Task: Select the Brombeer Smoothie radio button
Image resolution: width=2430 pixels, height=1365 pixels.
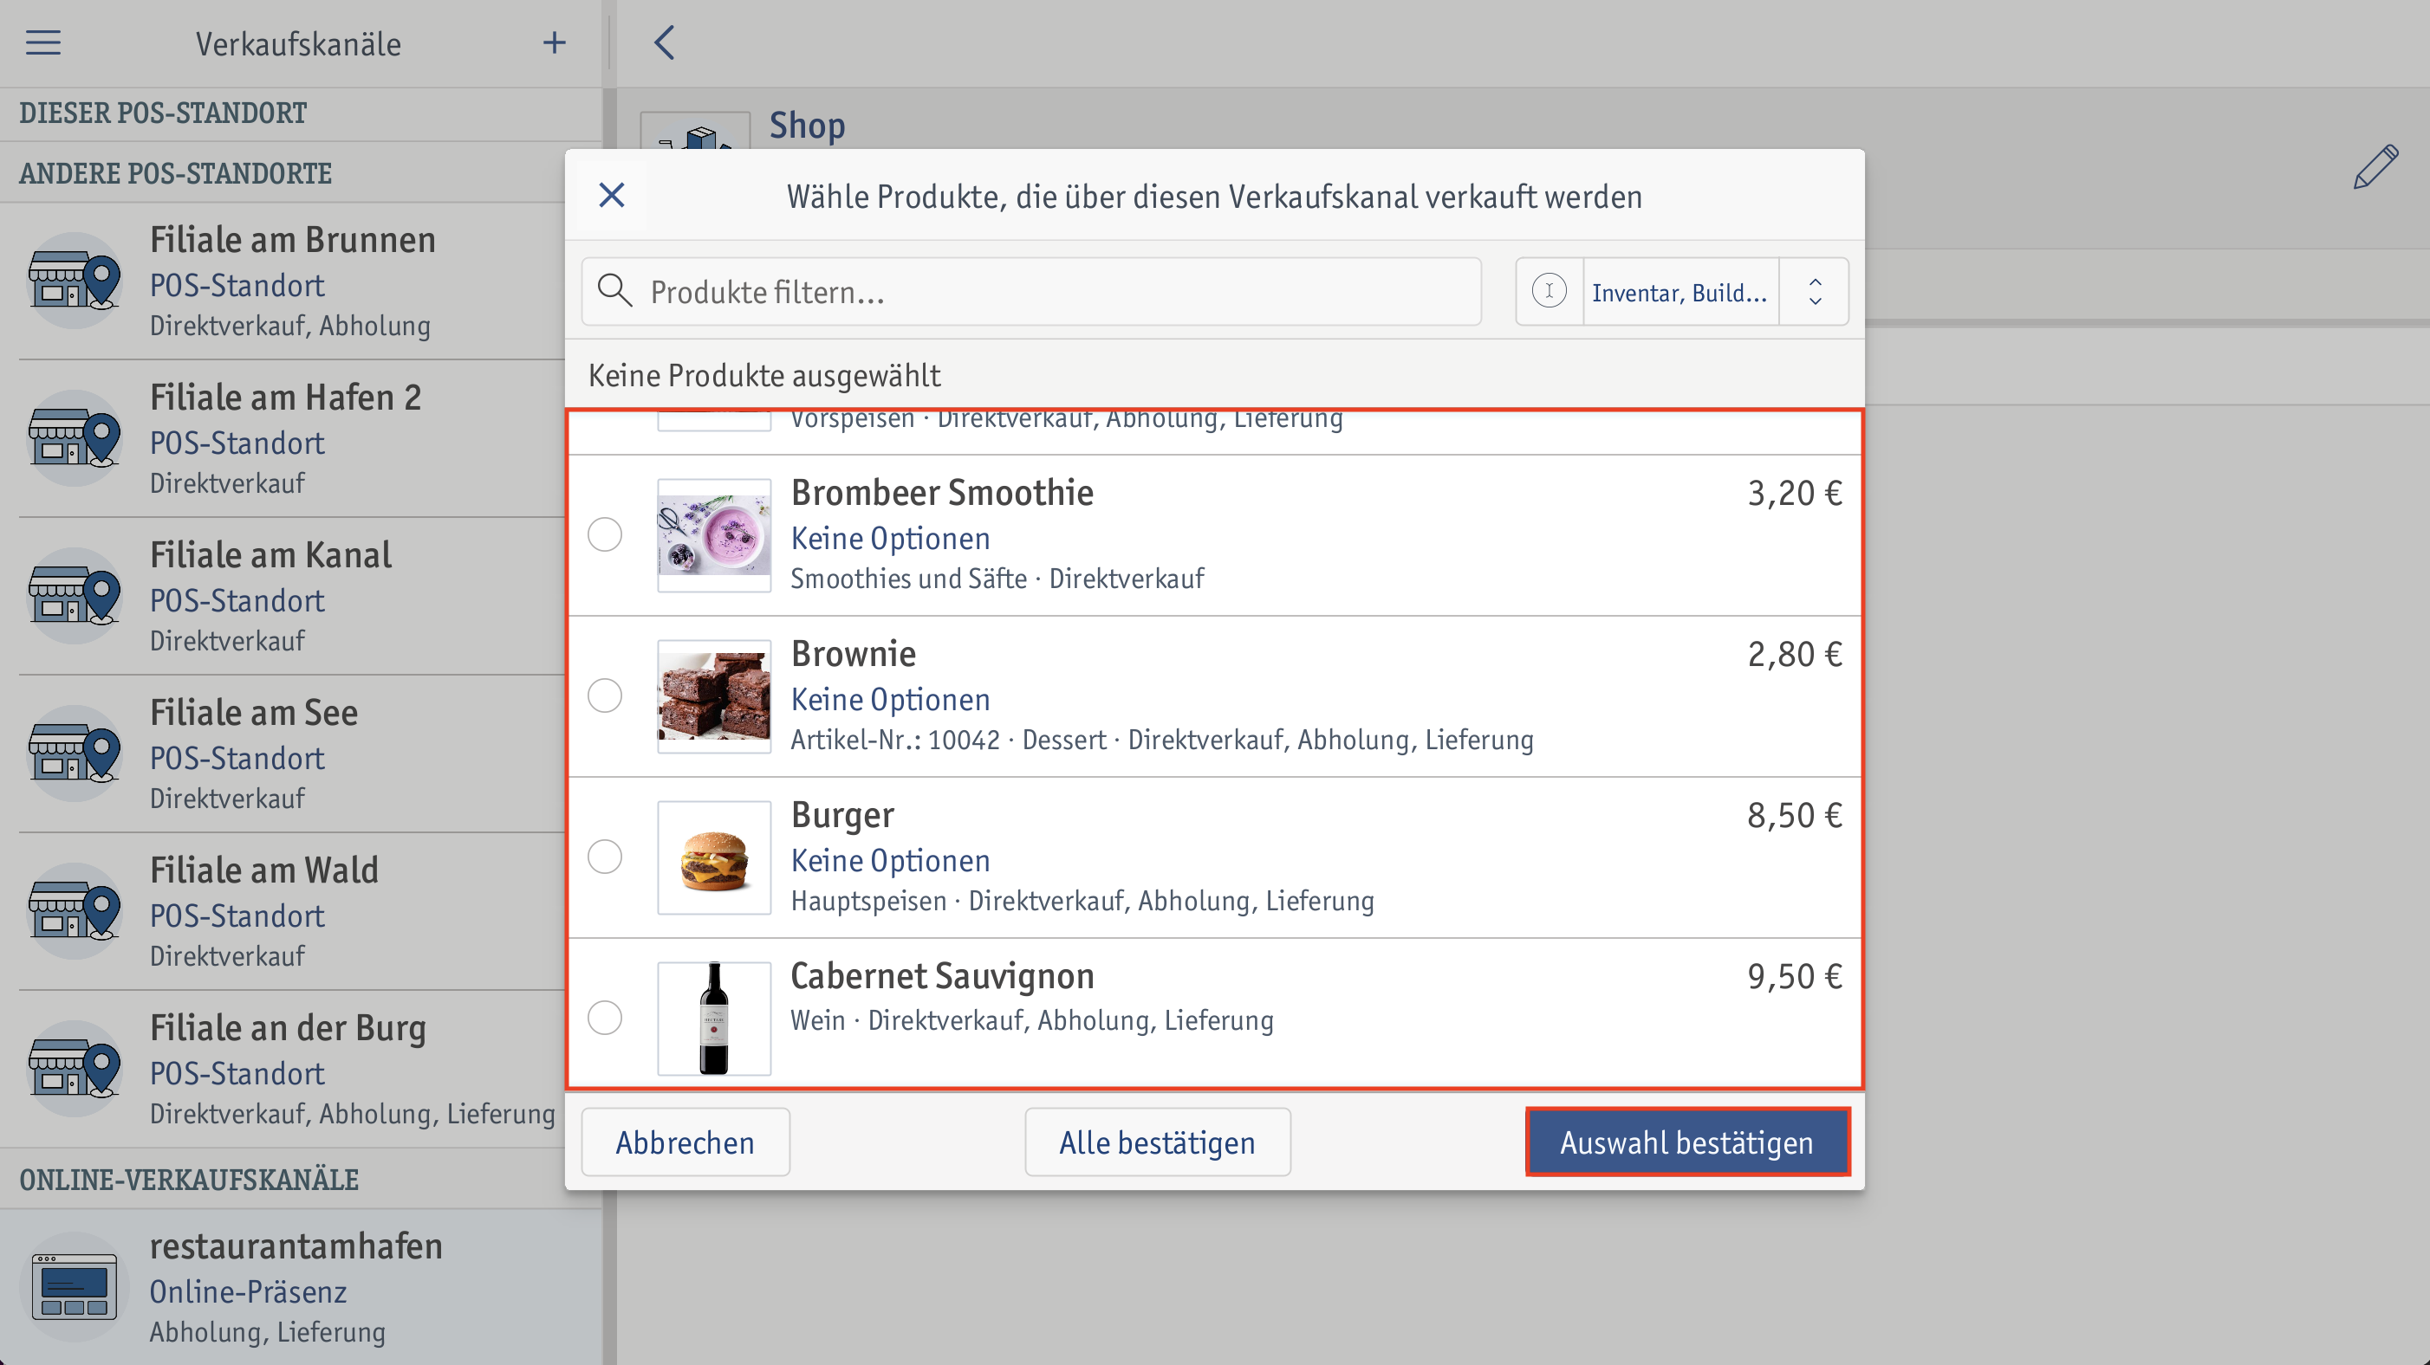Action: 605,535
